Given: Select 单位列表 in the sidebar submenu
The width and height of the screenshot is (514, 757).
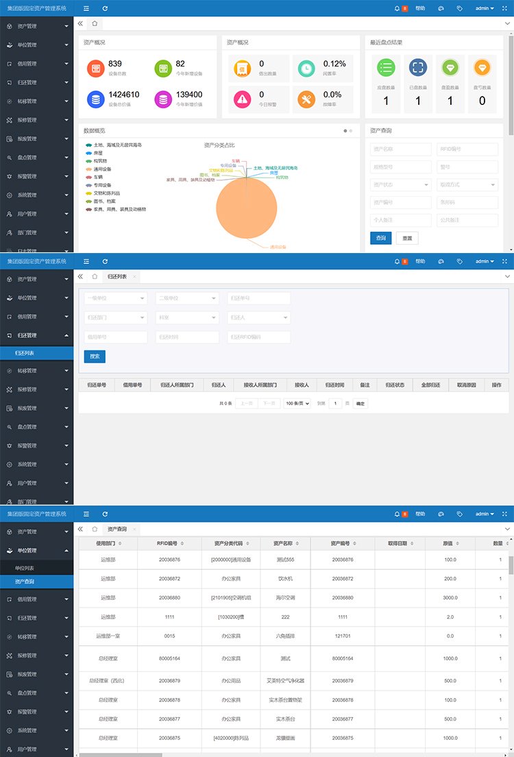Looking at the screenshot, I should (x=25, y=568).
